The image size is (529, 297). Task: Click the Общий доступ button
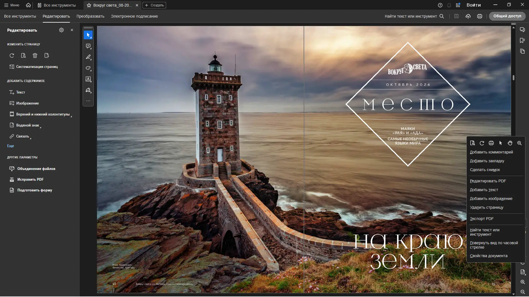coord(507,16)
